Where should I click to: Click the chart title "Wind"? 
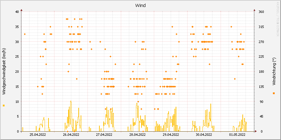[140, 6]
